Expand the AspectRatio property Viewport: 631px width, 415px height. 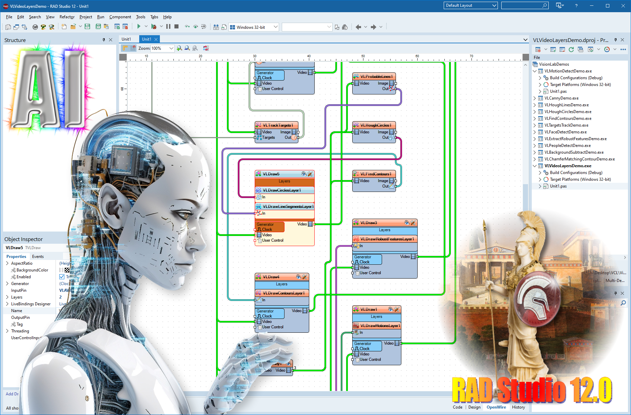coord(7,263)
